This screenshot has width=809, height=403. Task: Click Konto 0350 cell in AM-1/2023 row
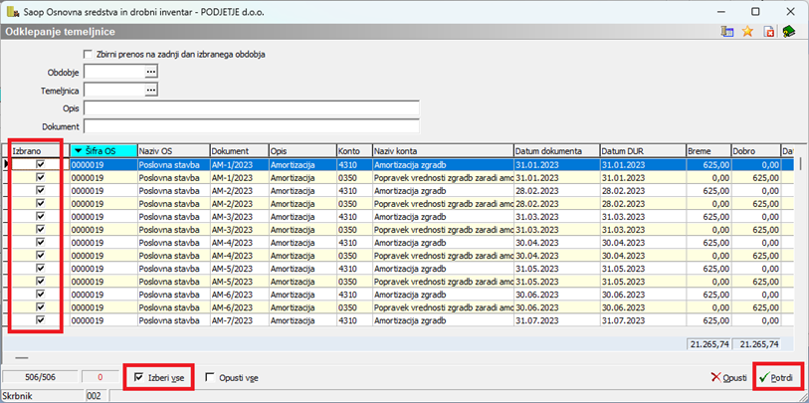tap(354, 177)
